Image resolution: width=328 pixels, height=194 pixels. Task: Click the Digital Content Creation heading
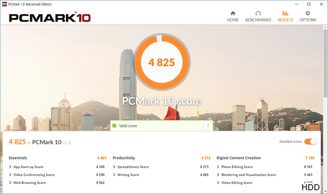(239, 158)
